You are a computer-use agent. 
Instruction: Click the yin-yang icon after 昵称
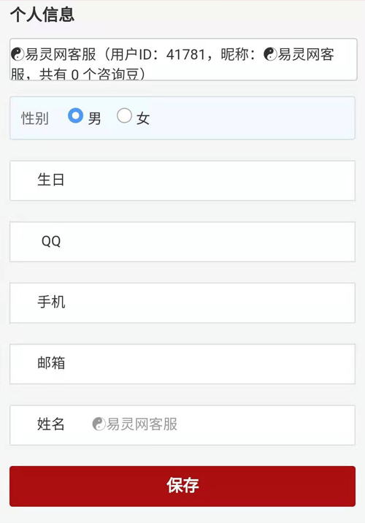point(270,54)
